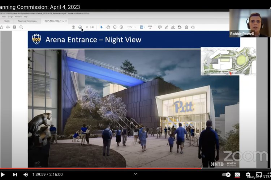The image size is (271, 180).
Task: Click the site plan map thumbnail
Action: click(x=228, y=61)
